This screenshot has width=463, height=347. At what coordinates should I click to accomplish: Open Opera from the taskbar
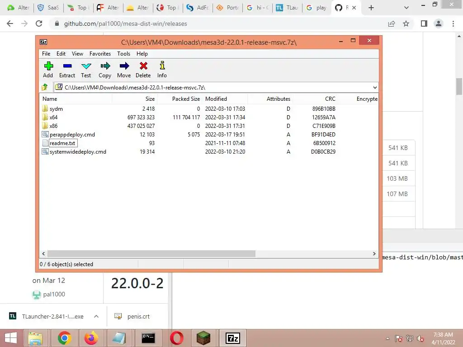click(x=177, y=338)
